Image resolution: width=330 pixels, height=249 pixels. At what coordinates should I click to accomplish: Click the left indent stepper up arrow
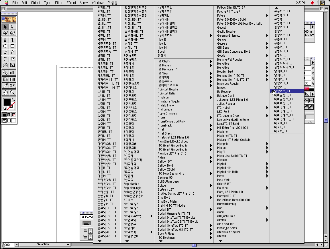click(x=91, y=230)
